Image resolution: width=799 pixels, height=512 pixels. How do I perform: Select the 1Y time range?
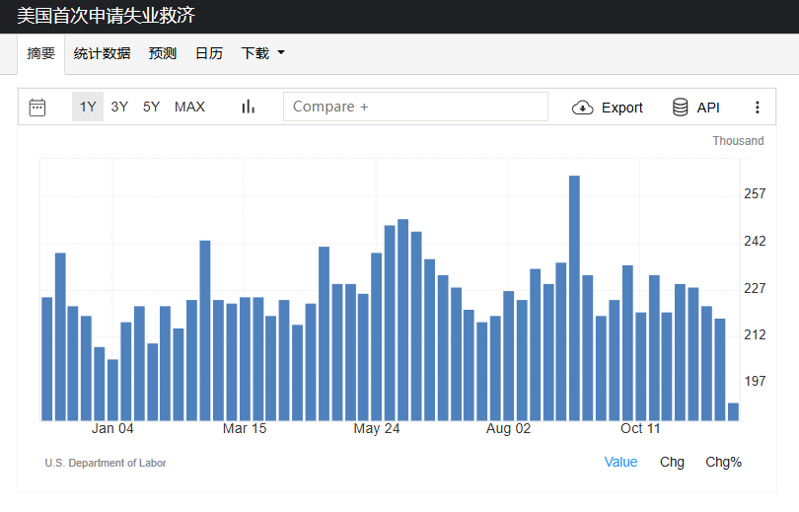click(x=88, y=108)
